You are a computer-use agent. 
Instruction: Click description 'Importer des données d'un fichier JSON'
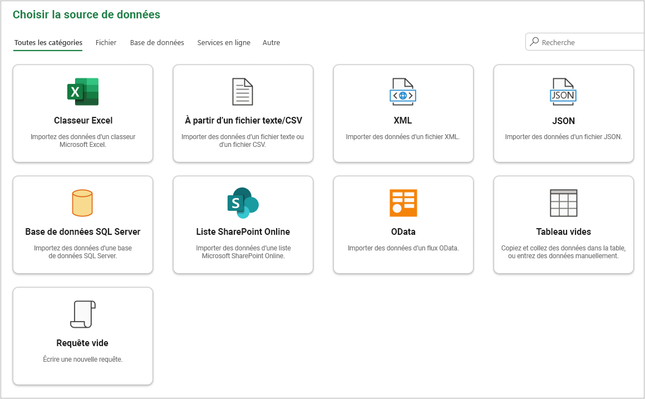[564, 136]
